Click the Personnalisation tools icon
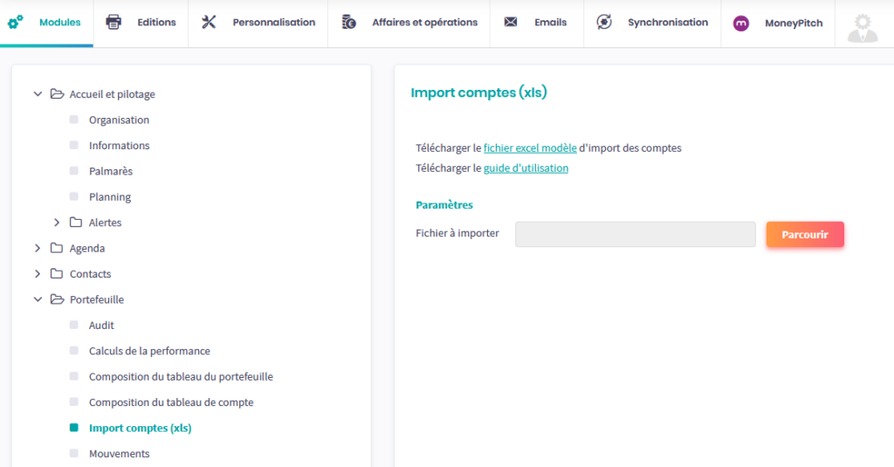 [x=209, y=22]
